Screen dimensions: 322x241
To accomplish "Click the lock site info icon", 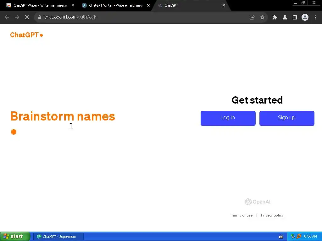I will pos(40,17).
